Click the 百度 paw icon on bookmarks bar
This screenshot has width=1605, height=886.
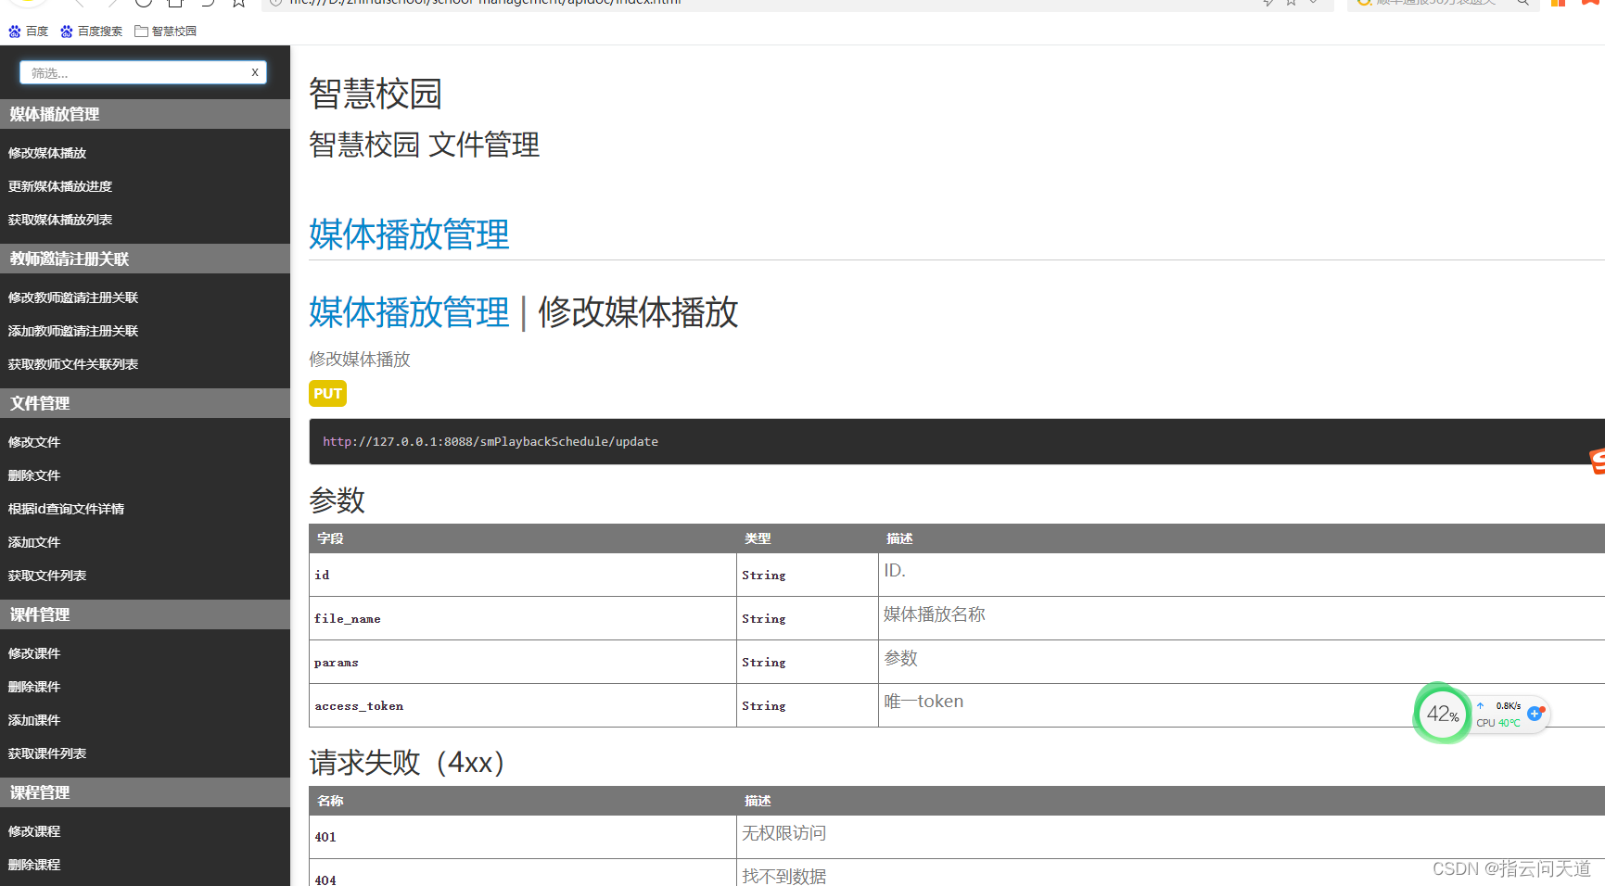point(15,31)
